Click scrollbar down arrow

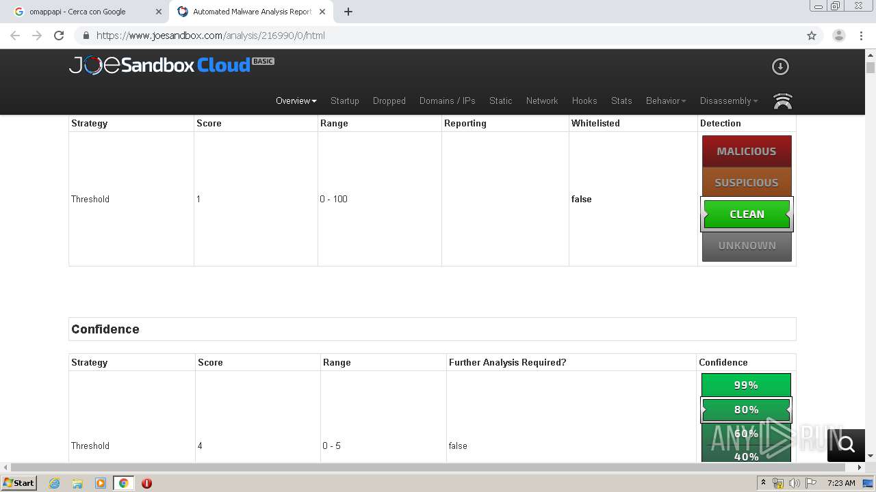[x=871, y=456]
